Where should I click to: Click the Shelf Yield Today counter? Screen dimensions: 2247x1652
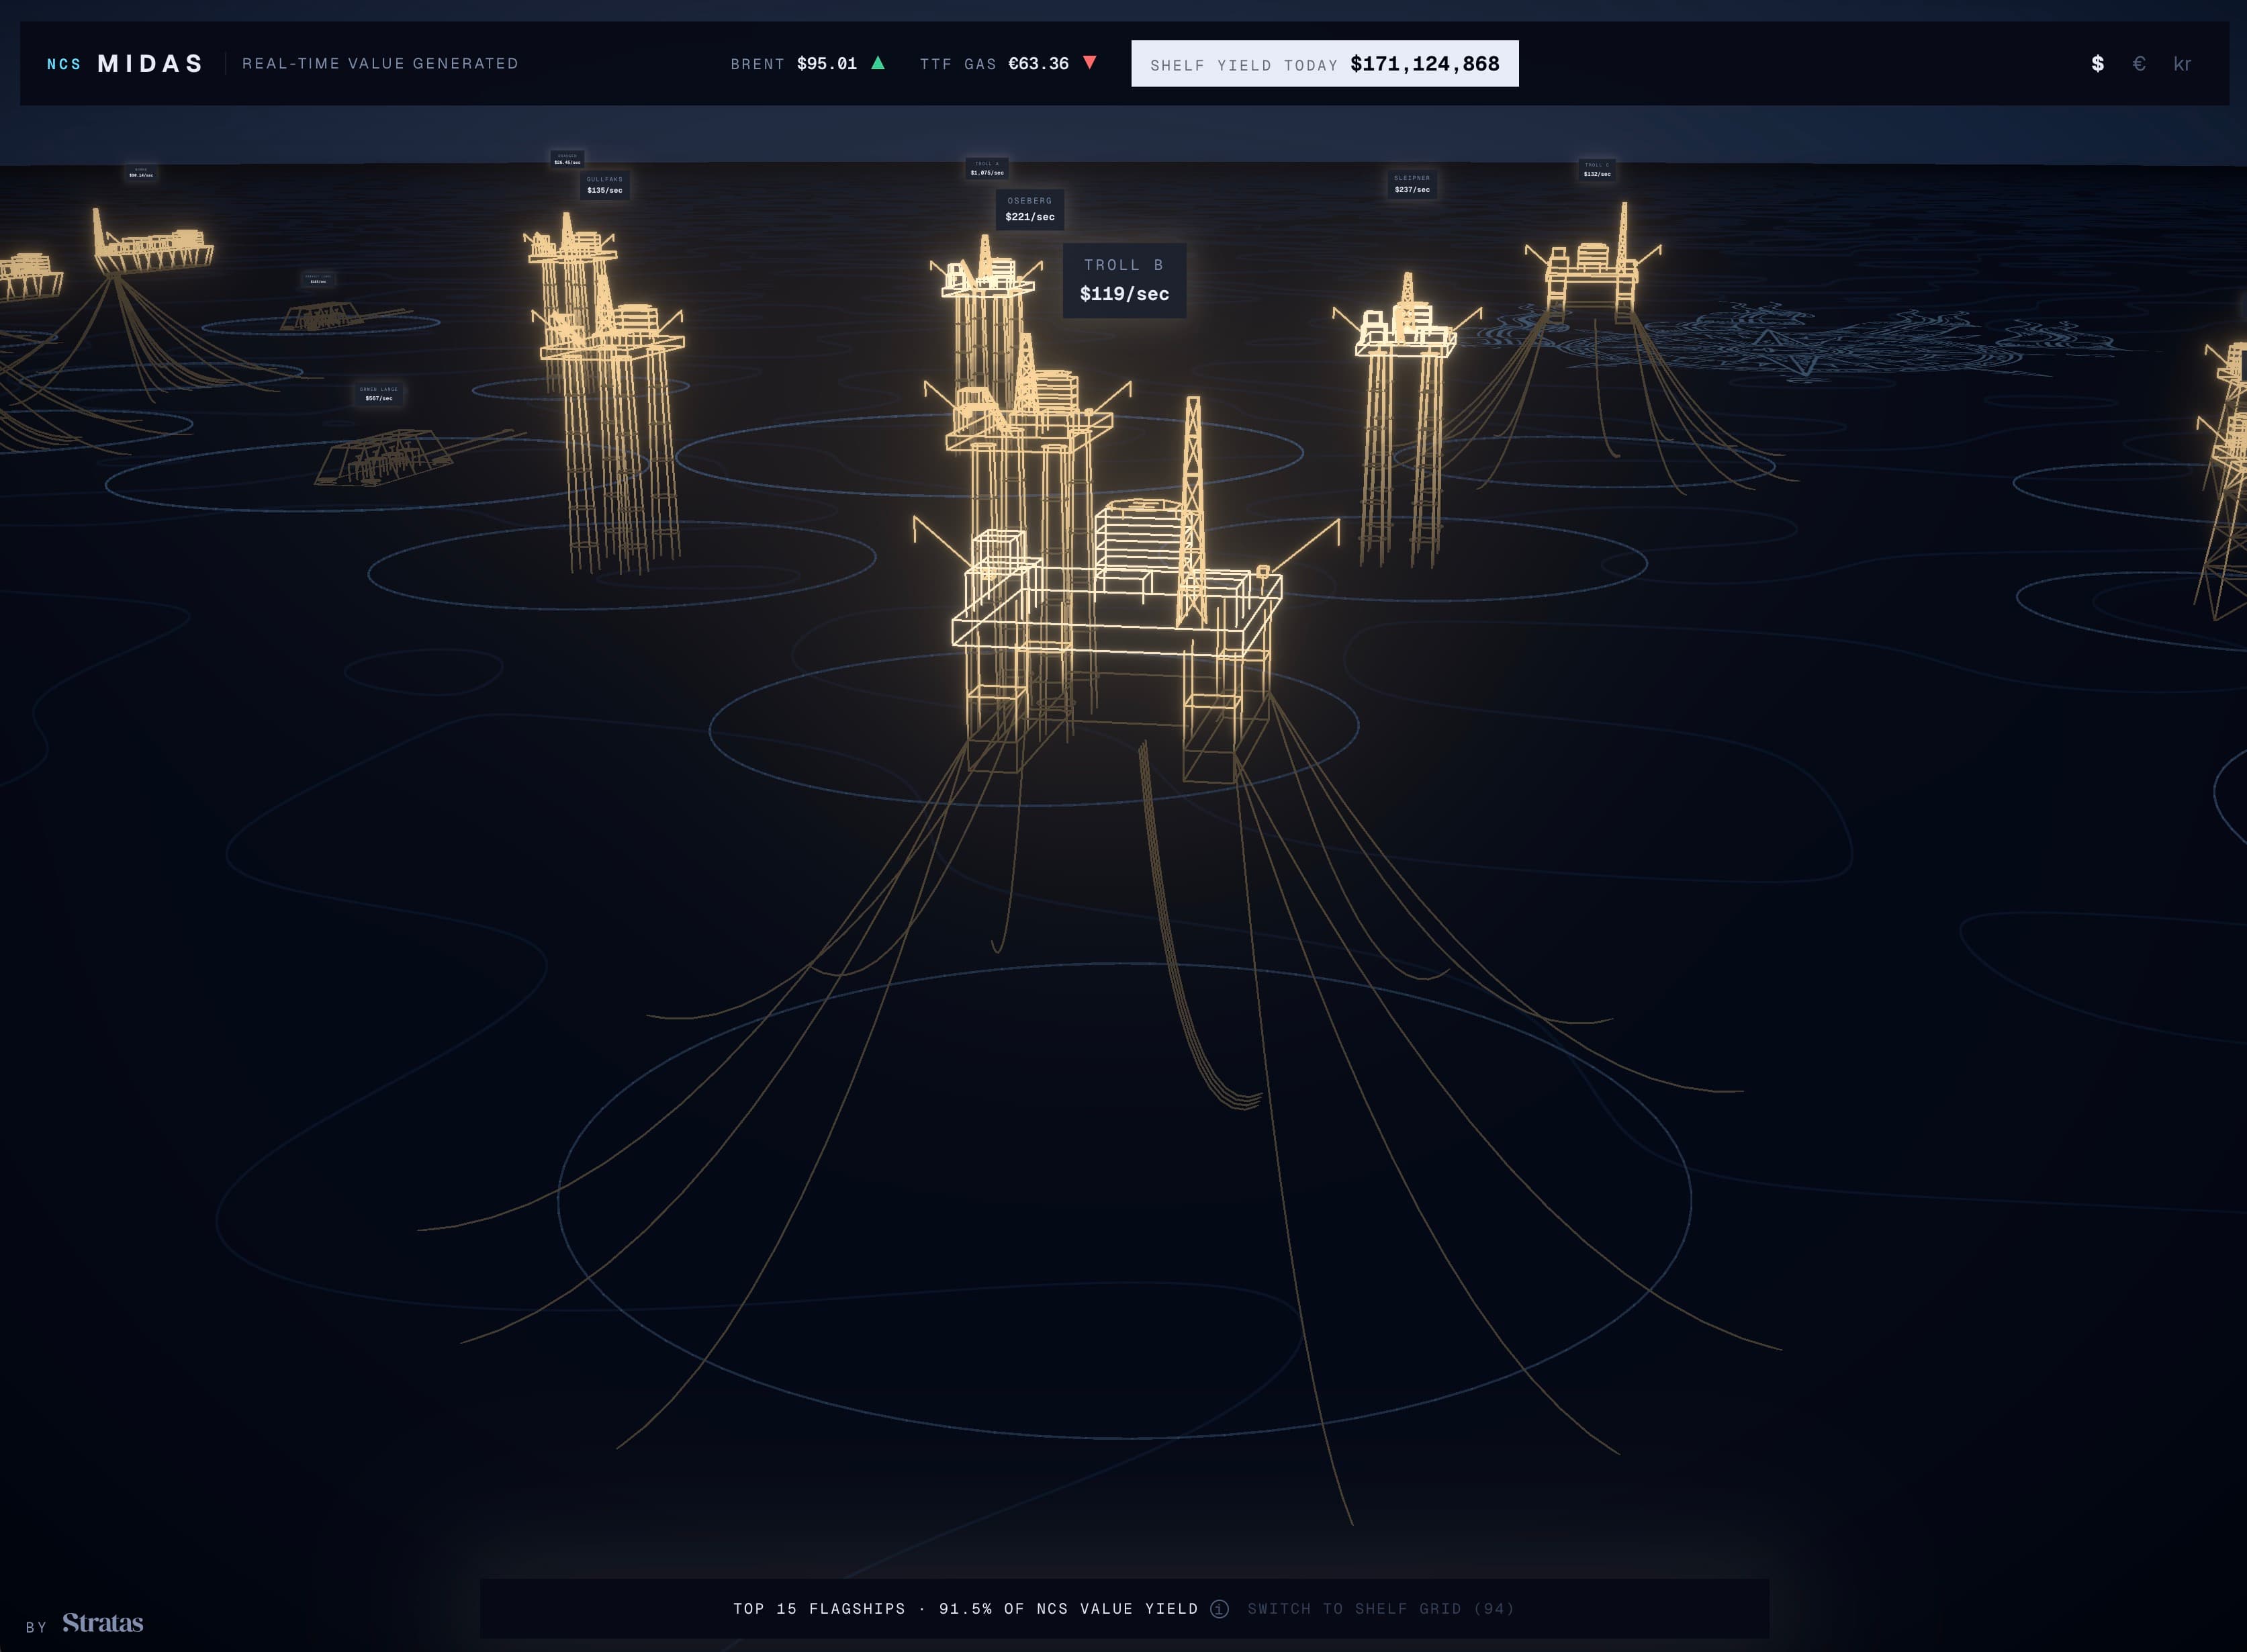(1325, 63)
